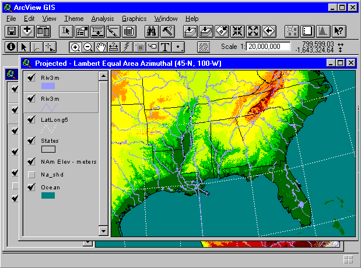Check the Na_shd theme checkbox
361x268 pixels.
click(31, 175)
